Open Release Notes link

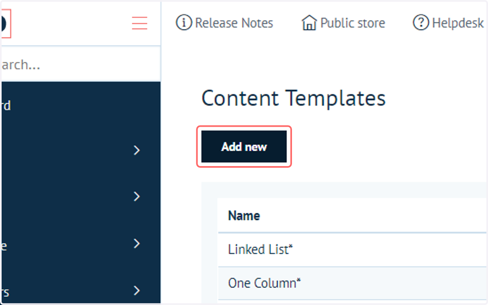coord(234,23)
